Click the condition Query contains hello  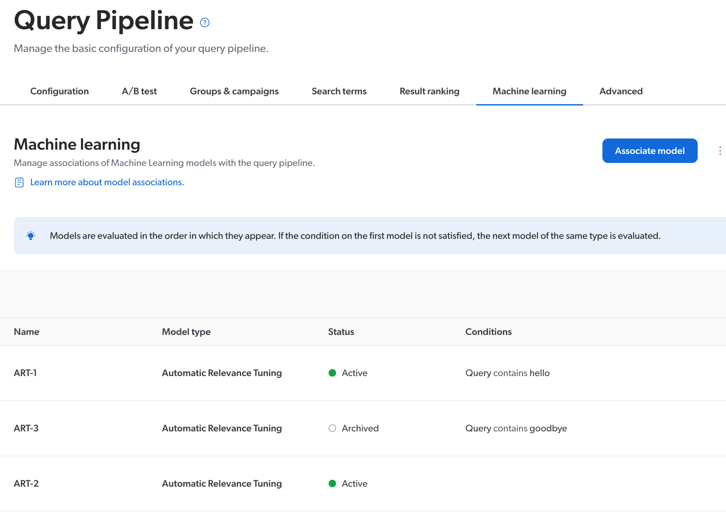(508, 373)
